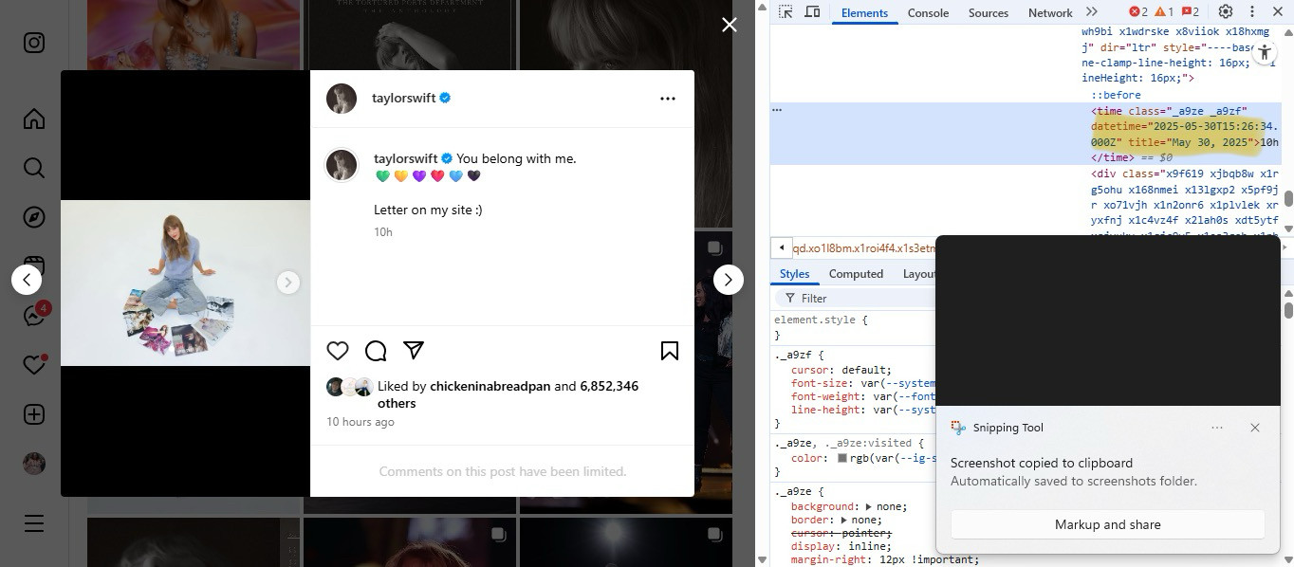Select the Computed pane tab
1294x567 pixels.
point(856,274)
